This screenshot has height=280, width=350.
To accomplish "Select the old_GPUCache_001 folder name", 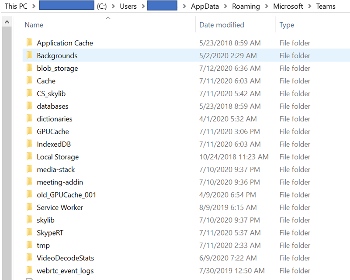I will (x=66, y=195).
